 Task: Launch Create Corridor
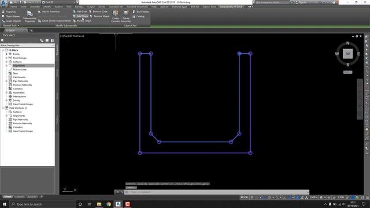116,16
